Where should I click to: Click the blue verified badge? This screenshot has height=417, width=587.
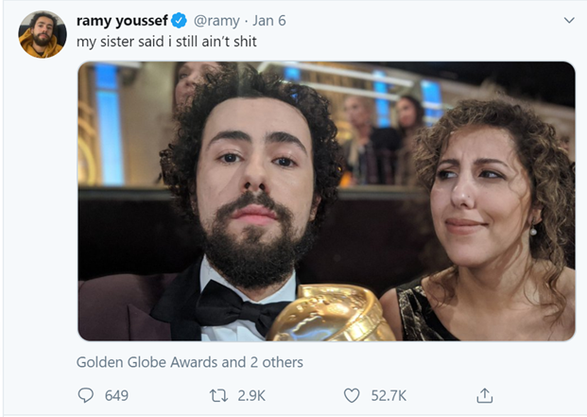click(x=182, y=20)
